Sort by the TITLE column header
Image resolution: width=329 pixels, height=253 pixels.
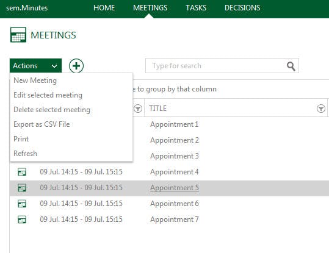coord(157,109)
